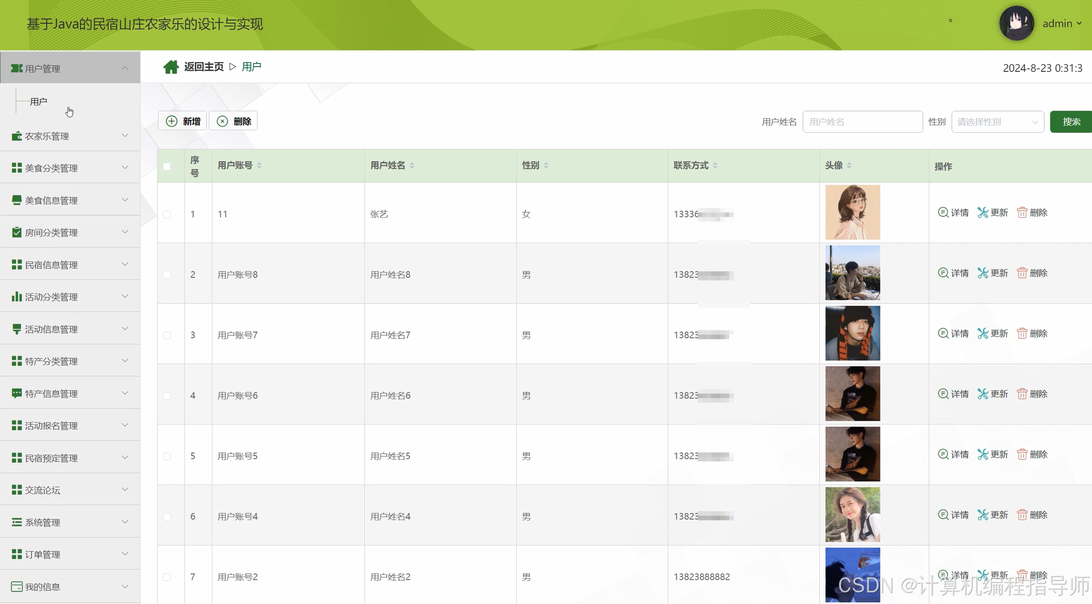Click the avatar thumbnail of 用户姓名4
The image size is (1092, 604).
click(x=852, y=514)
